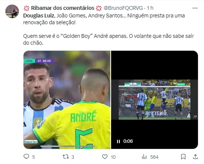Click the share upload icon
This screenshot has height=164, width=204.
195,156
